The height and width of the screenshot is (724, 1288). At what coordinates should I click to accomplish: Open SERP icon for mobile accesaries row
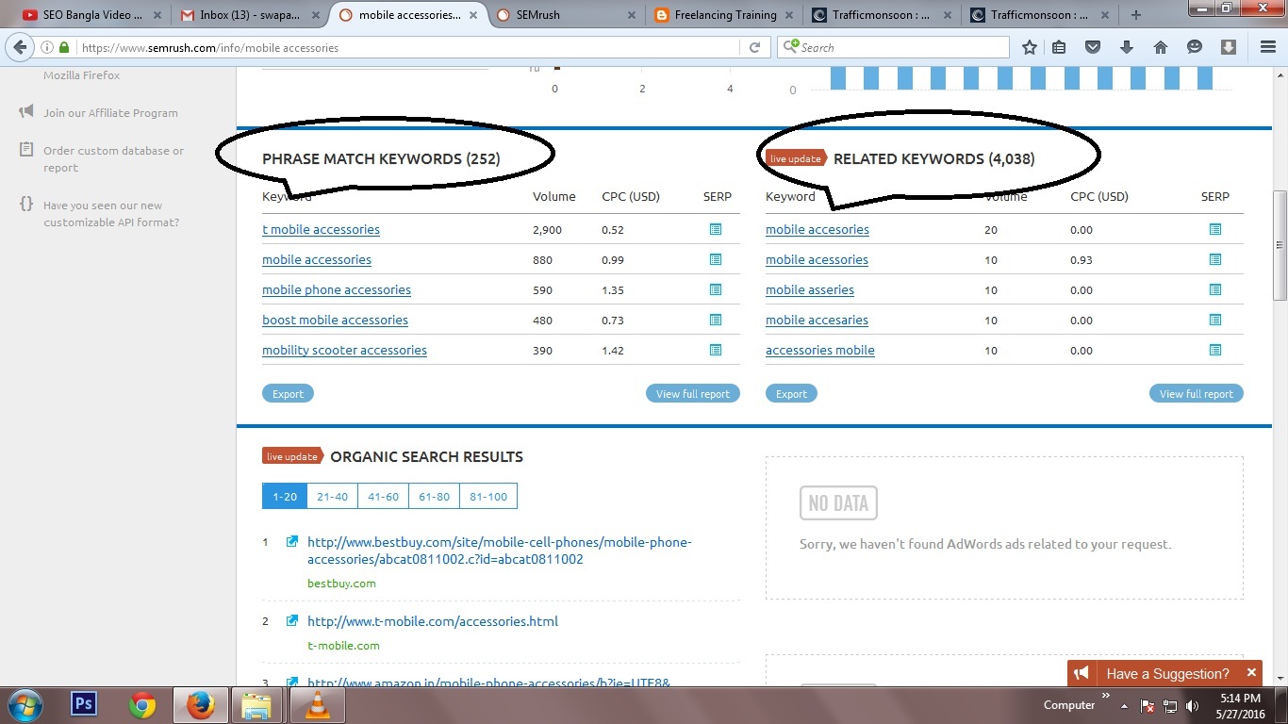(x=1215, y=320)
